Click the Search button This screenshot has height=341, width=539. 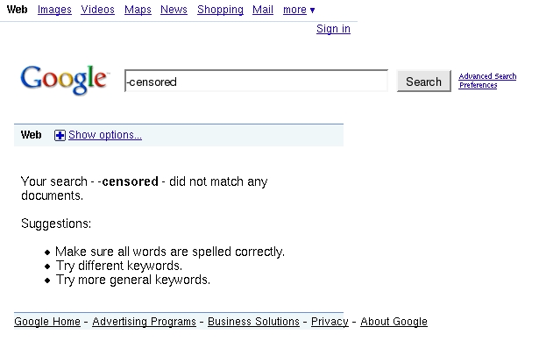tap(424, 82)
